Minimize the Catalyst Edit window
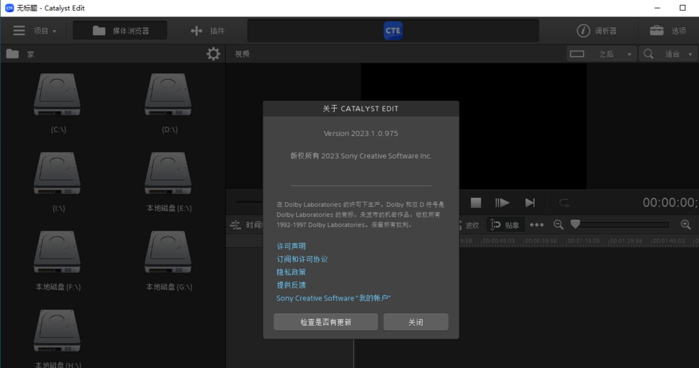 pos(657,8)
